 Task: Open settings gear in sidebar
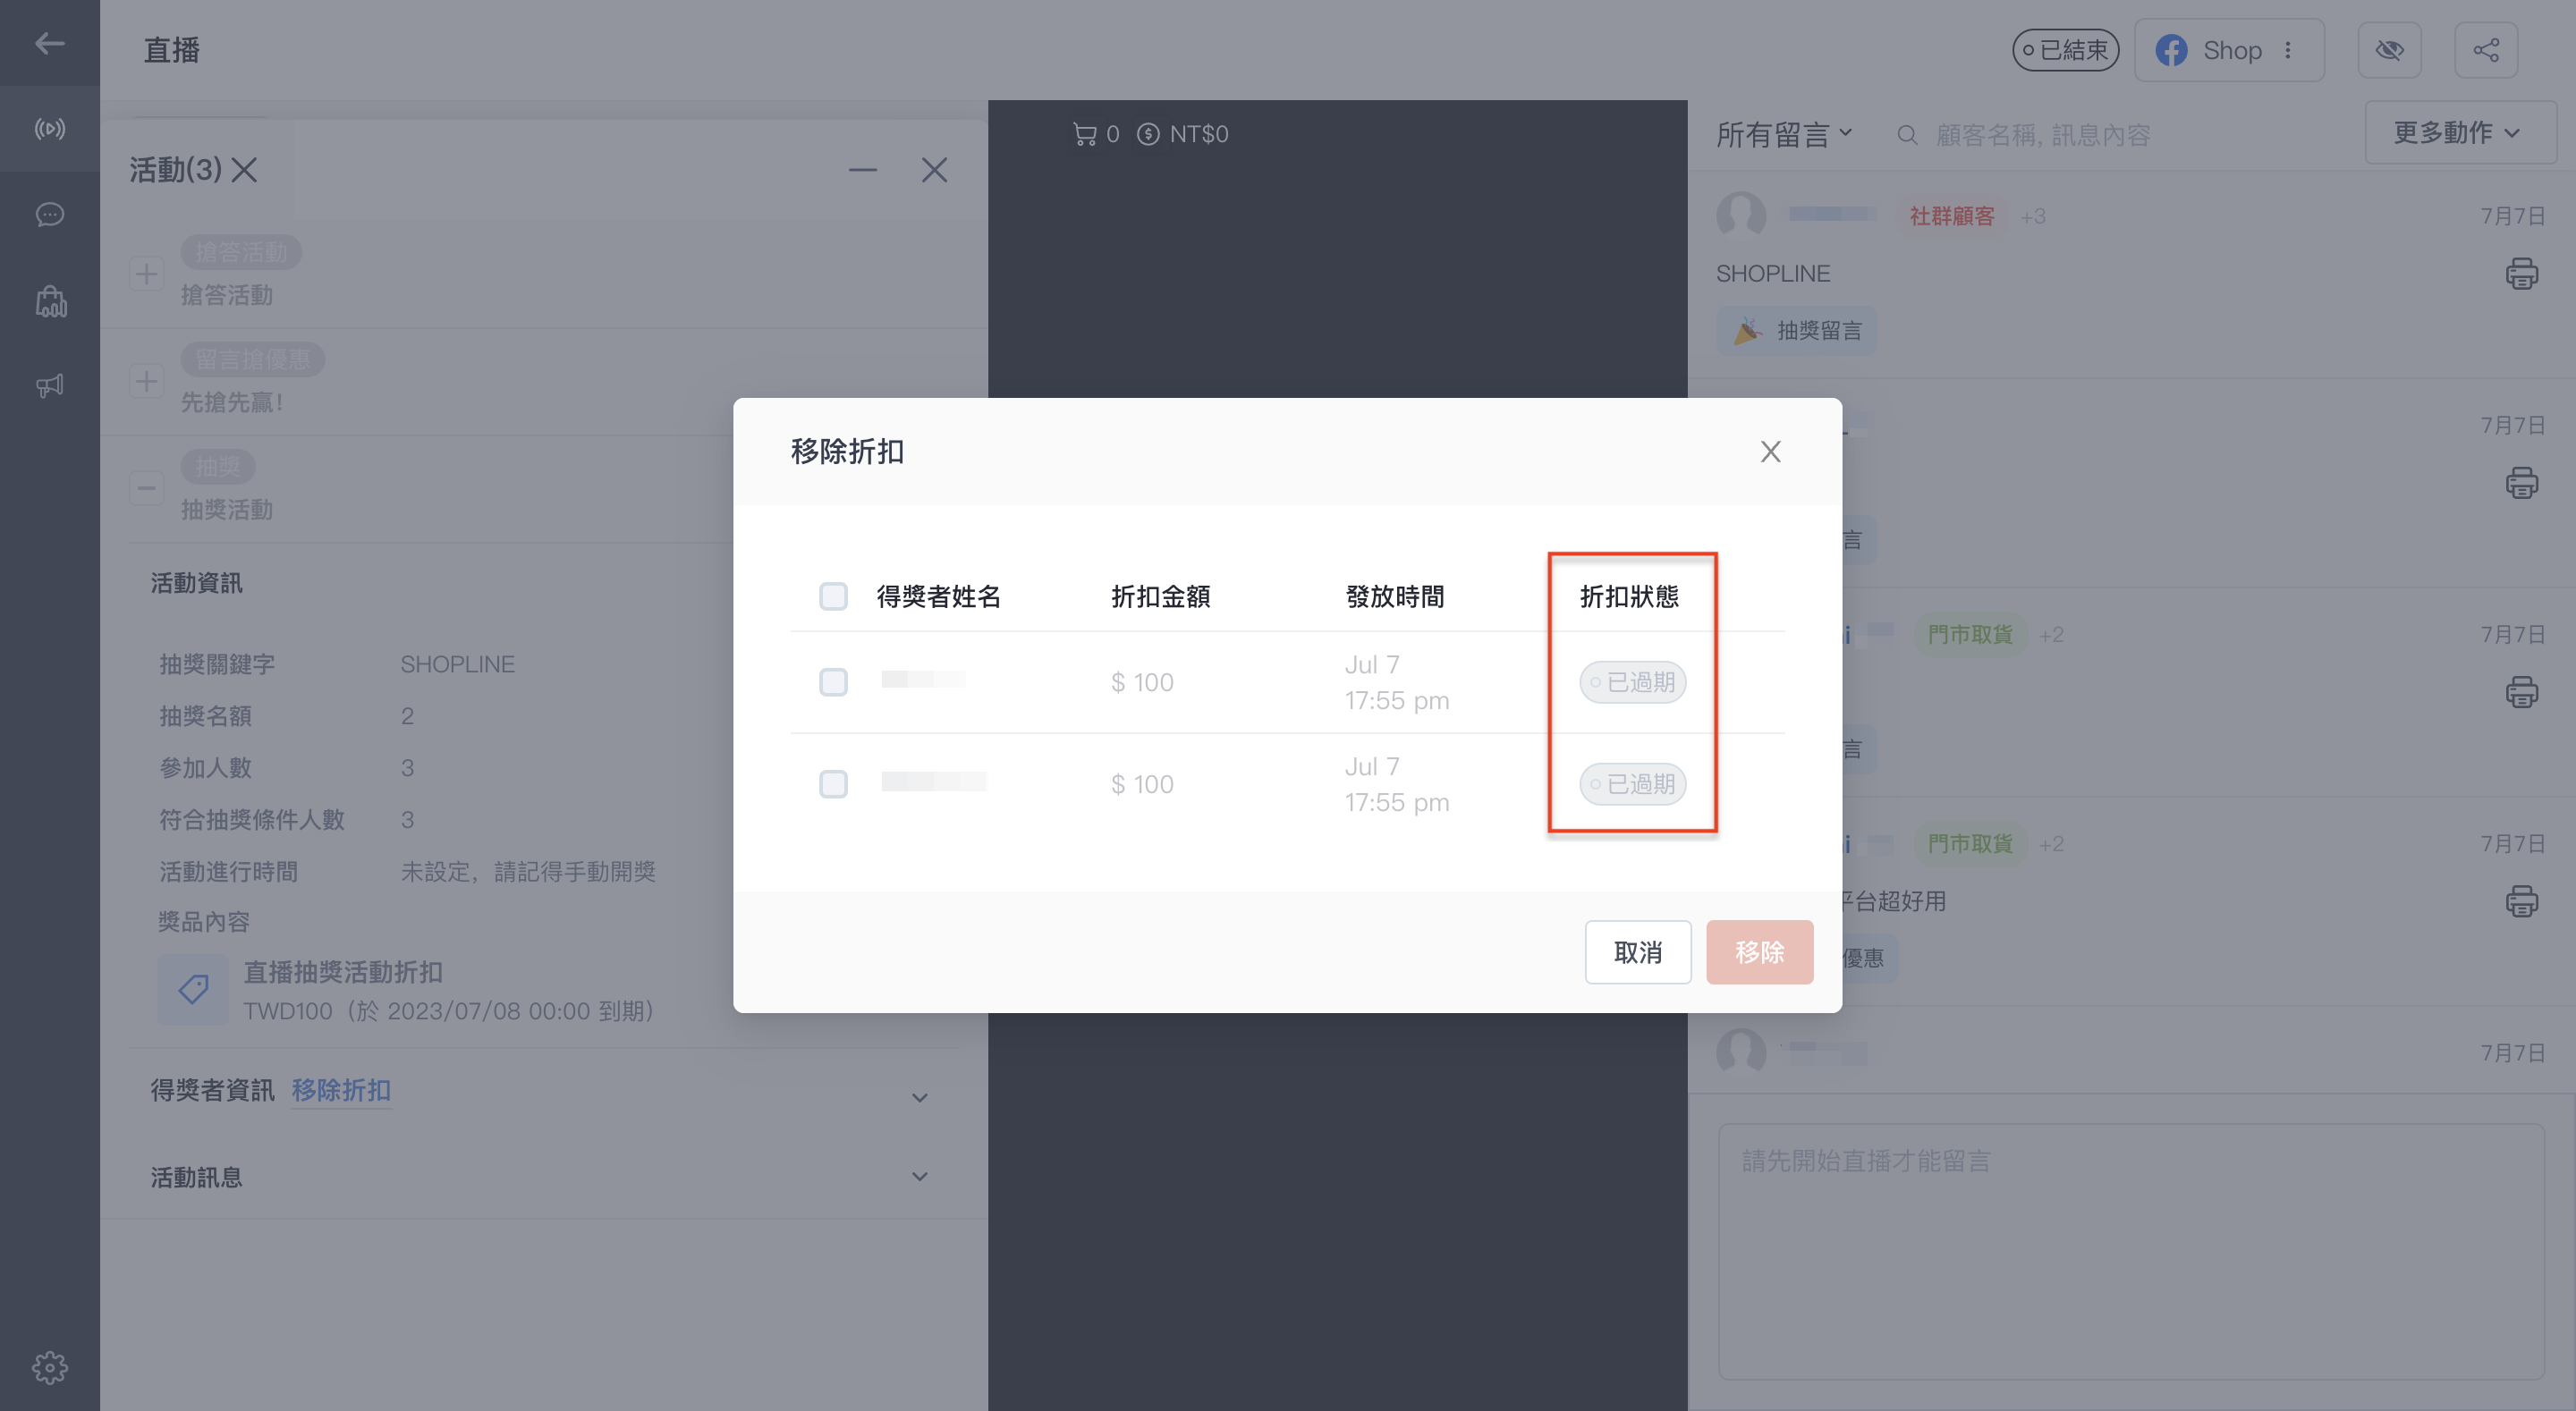point(49,1367)
